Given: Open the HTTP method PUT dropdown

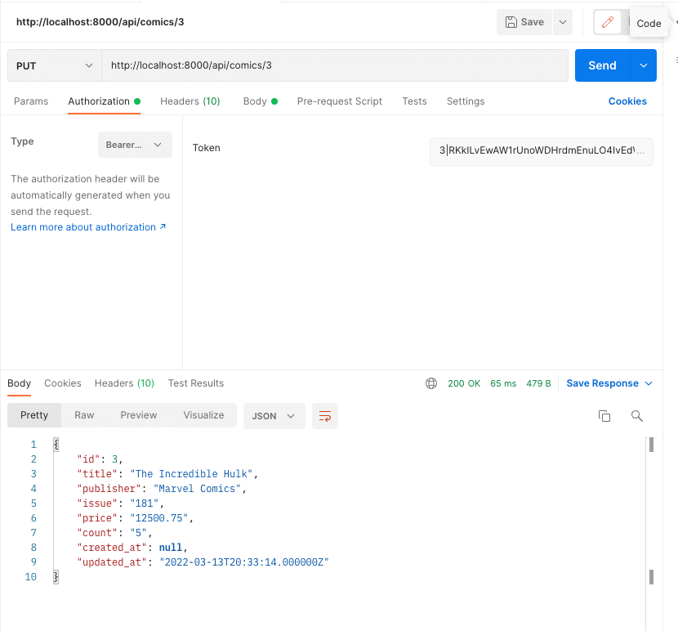Looking at the screenshot, I should [x=55, y=65].
